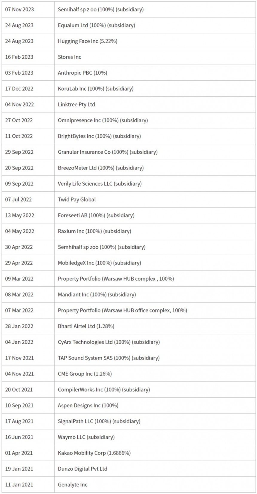Select the Twid Pay Global entry
Viewport: 257px width, 494px height.
click(77, 200)
